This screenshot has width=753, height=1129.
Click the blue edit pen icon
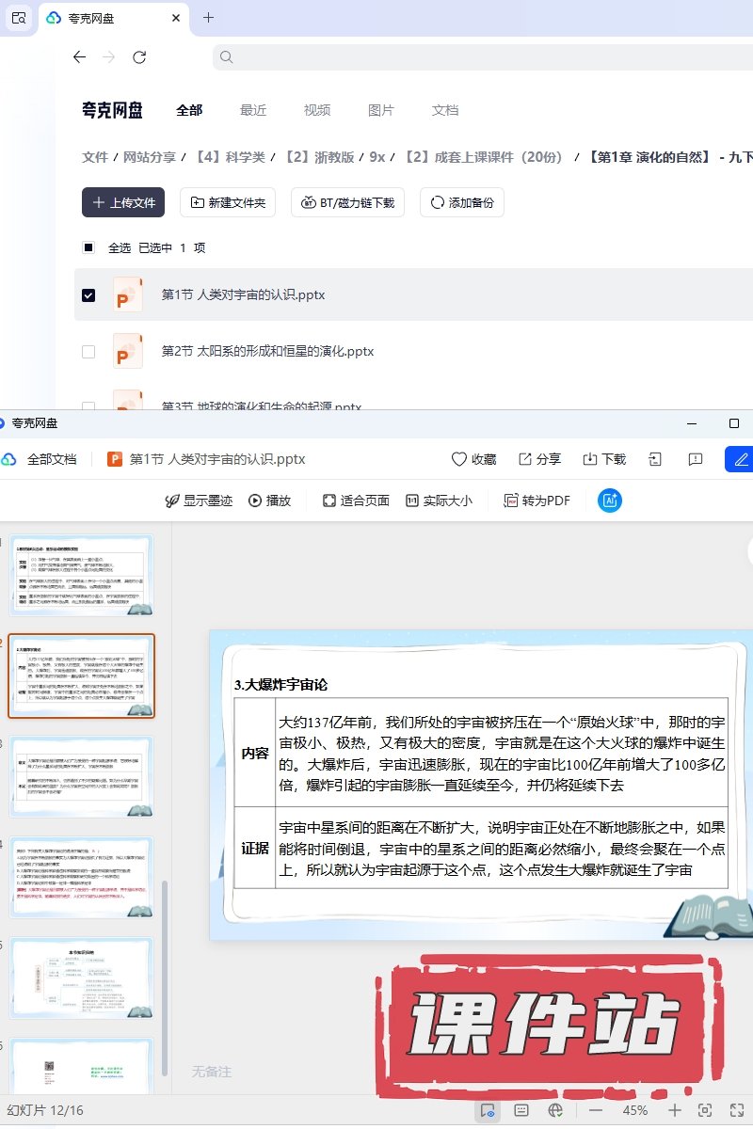point(741,459)
